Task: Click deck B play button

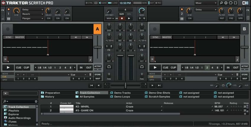Action: click(155, 68)
